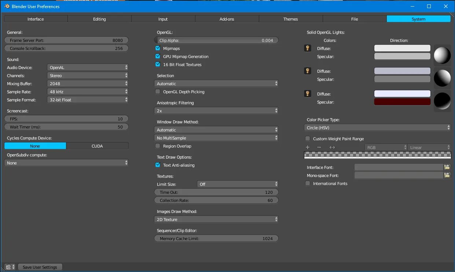Click the second light Specular color swatch
Screen dimensions: 455x272
[x=402, y=79]
